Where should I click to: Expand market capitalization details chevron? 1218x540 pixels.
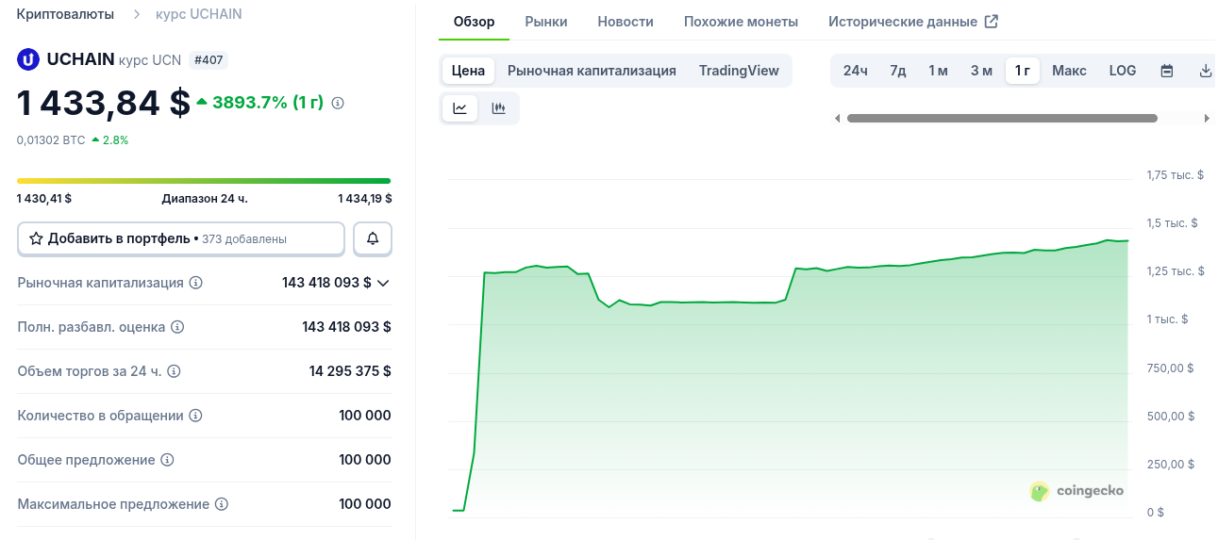383,283
